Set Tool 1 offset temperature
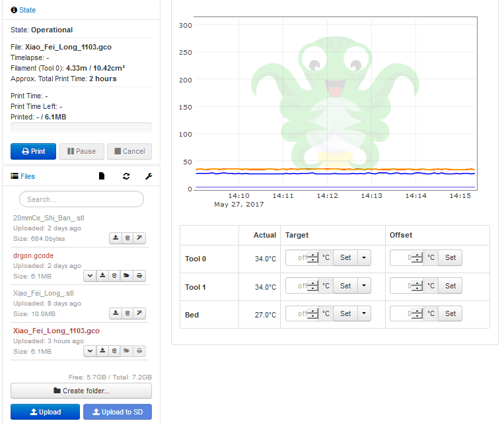 click(450, 286)
